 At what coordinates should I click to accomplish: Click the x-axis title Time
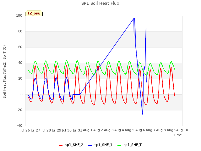tap(177, 135)
